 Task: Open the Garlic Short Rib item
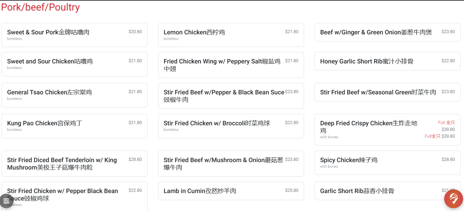(x=380, y=191)
